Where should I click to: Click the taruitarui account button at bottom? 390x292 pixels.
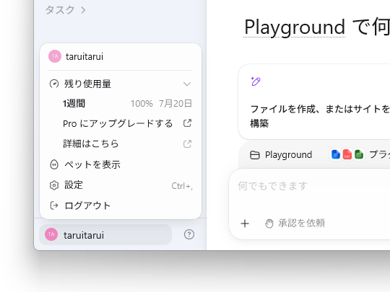click(105, 234)
